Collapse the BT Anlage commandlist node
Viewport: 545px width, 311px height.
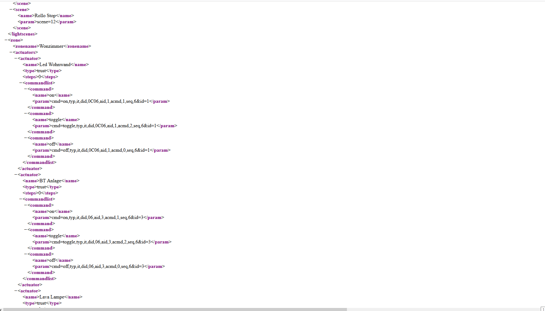coord(21,199)
